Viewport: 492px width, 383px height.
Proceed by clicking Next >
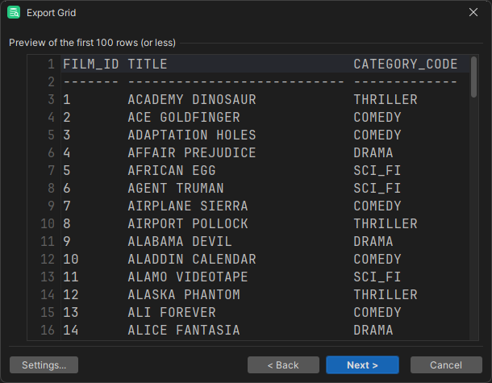pos(362,365)
